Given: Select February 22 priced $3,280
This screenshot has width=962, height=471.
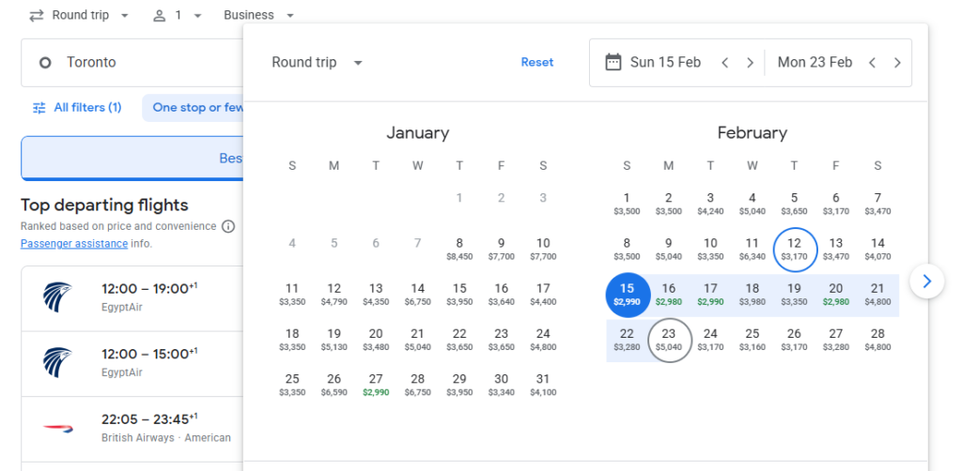Looking at the screenshot, I should (627, 340).
